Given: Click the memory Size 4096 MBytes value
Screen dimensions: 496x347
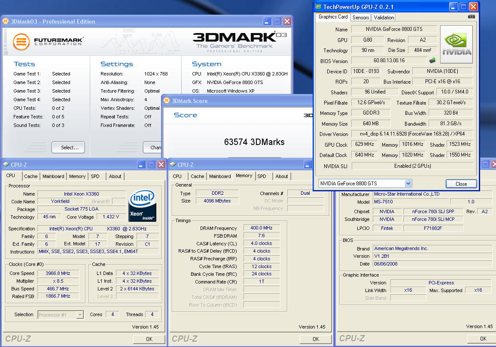Looking at the screenshot, I should 217,201.
